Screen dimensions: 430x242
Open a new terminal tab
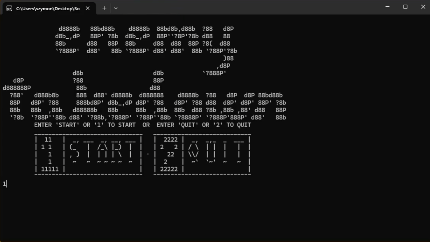click(104, 8)
